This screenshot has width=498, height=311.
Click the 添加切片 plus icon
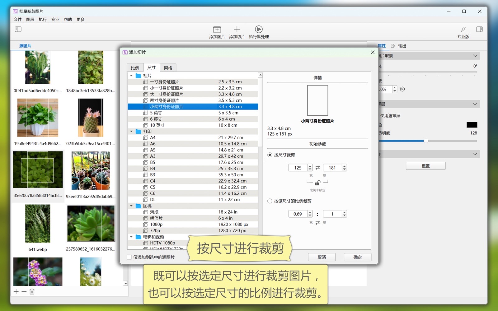237,30
